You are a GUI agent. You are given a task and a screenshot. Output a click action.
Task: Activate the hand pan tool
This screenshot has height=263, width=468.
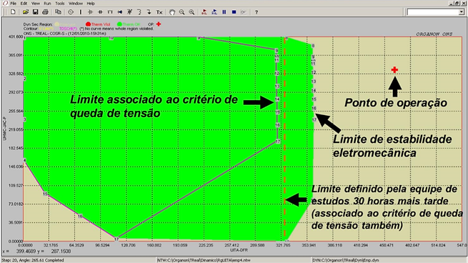pos(172,12)
